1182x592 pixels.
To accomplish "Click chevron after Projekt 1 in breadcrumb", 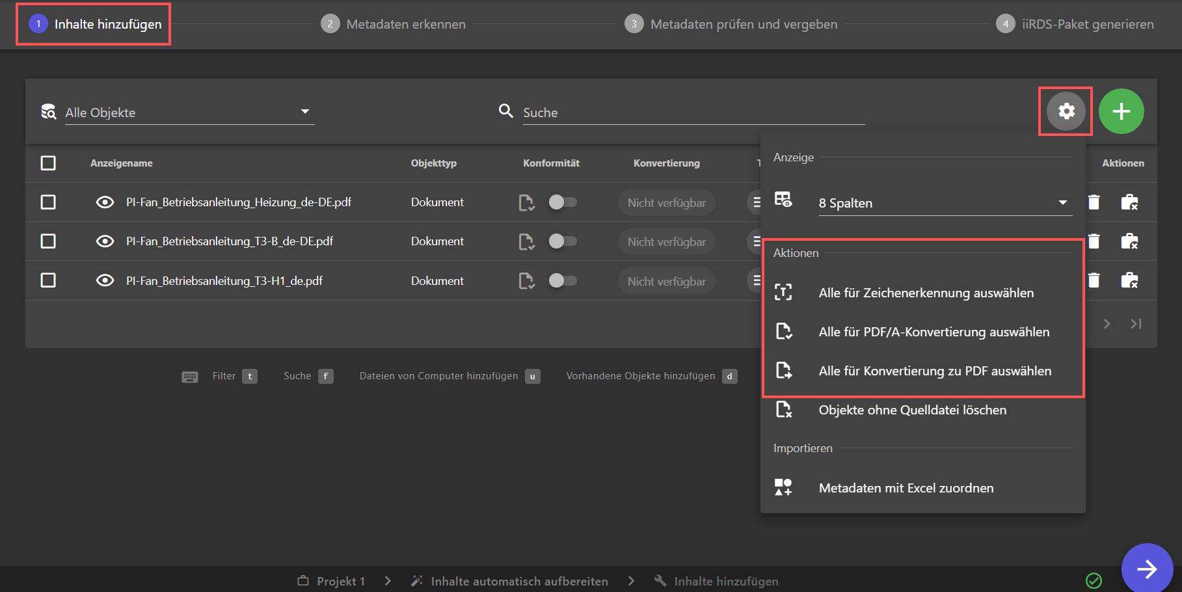I will coord(388,580).
